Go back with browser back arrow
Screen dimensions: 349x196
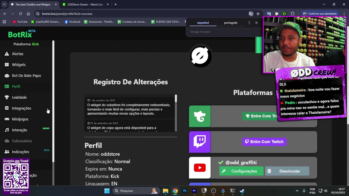pyautogui.click(x=5, y=14)
